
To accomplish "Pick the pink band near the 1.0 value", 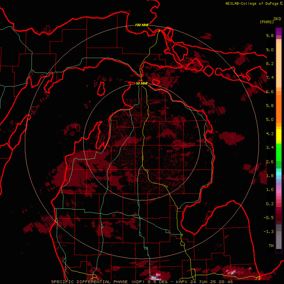I will click(279, 191).
